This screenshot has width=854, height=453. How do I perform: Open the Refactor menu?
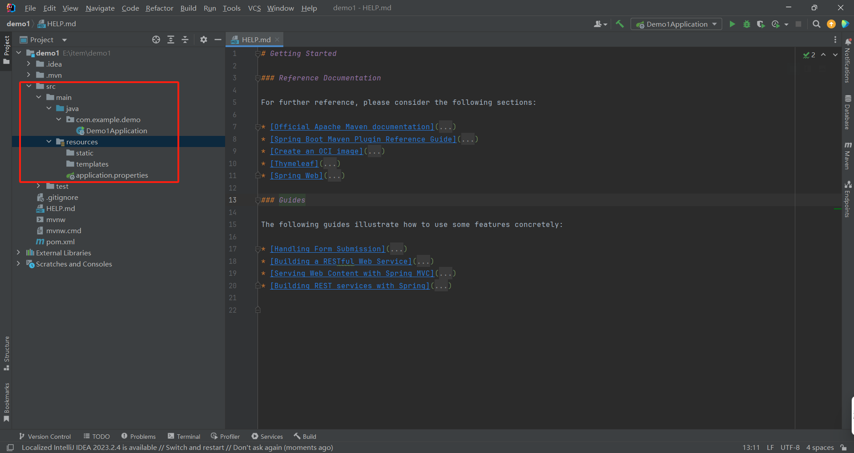pyautogui.click(x=159, y=8)
